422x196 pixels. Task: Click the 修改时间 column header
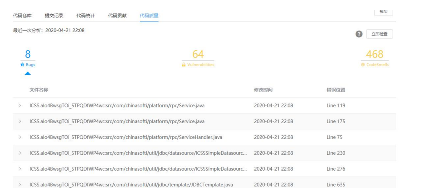point(263,90)
